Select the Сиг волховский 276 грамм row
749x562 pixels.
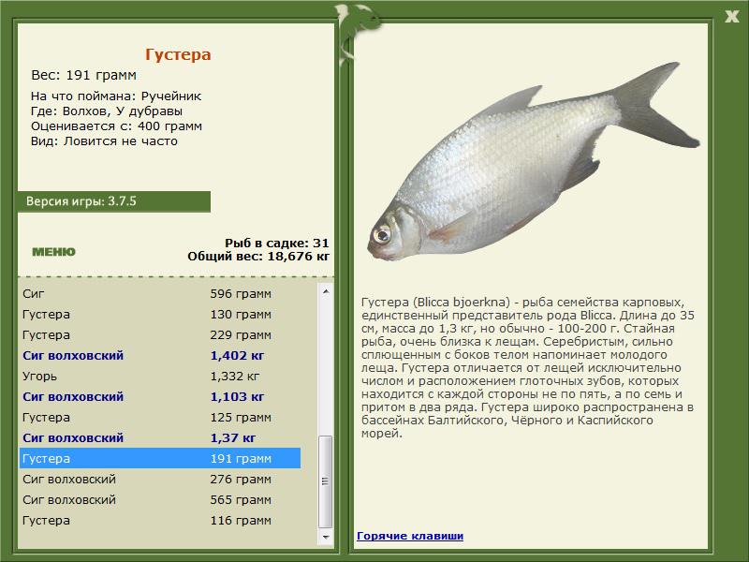(159, 479)
